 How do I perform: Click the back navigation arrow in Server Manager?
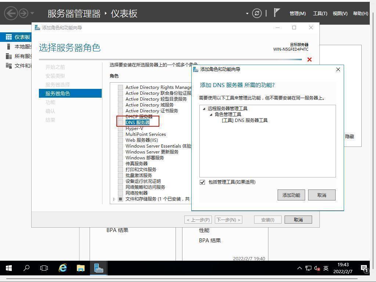click(11, 13)
